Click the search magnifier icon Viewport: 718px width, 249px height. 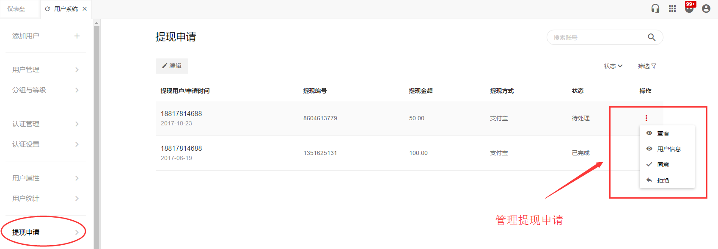652,37
